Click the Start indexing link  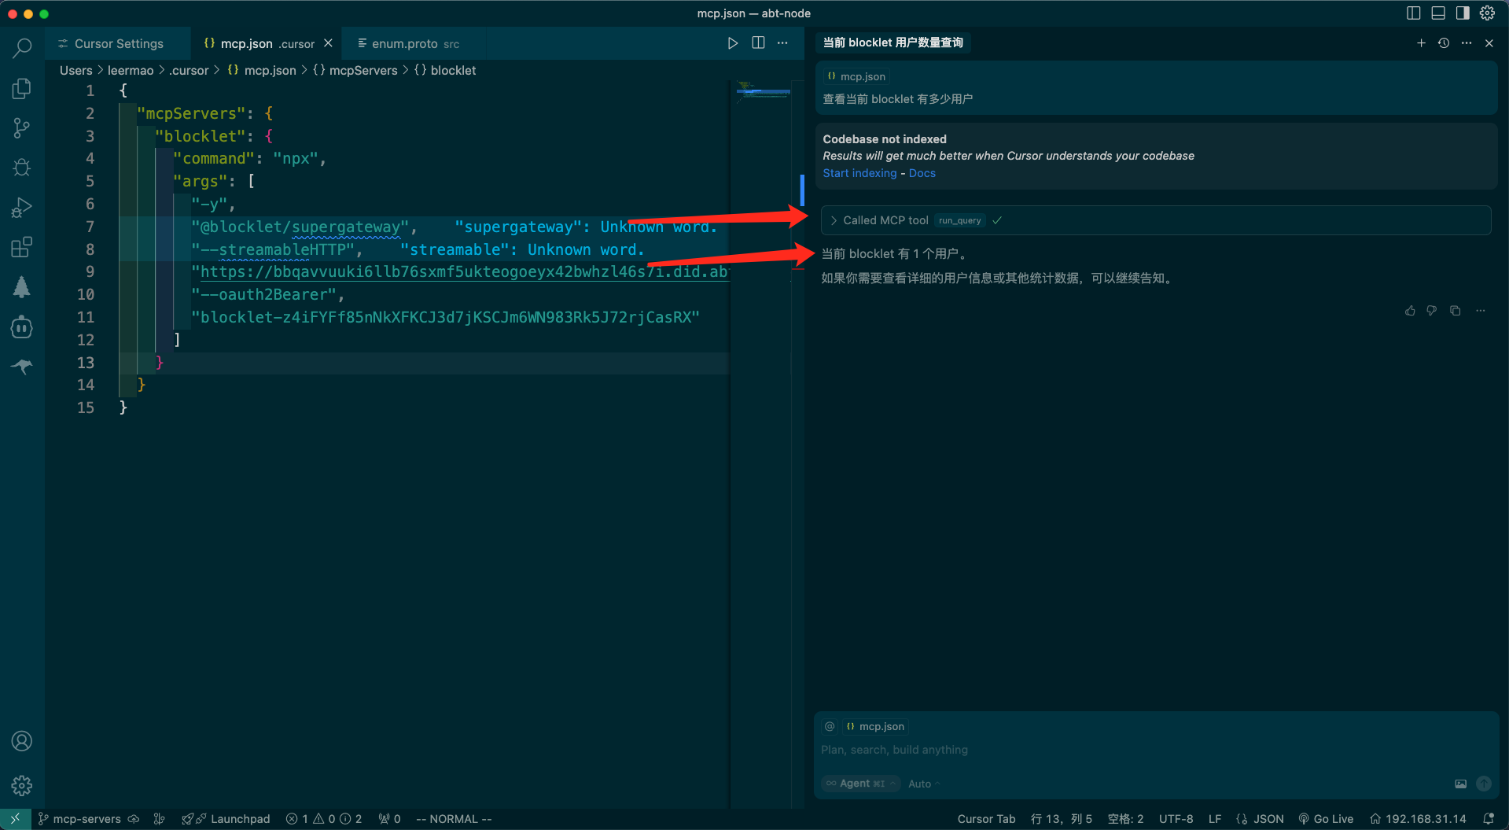(x=859, y=173)
